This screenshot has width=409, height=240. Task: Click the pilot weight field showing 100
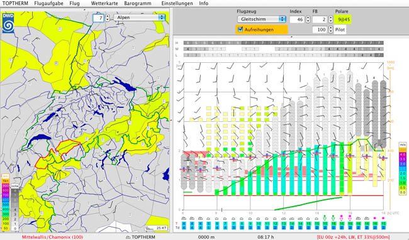pos(320,30)
